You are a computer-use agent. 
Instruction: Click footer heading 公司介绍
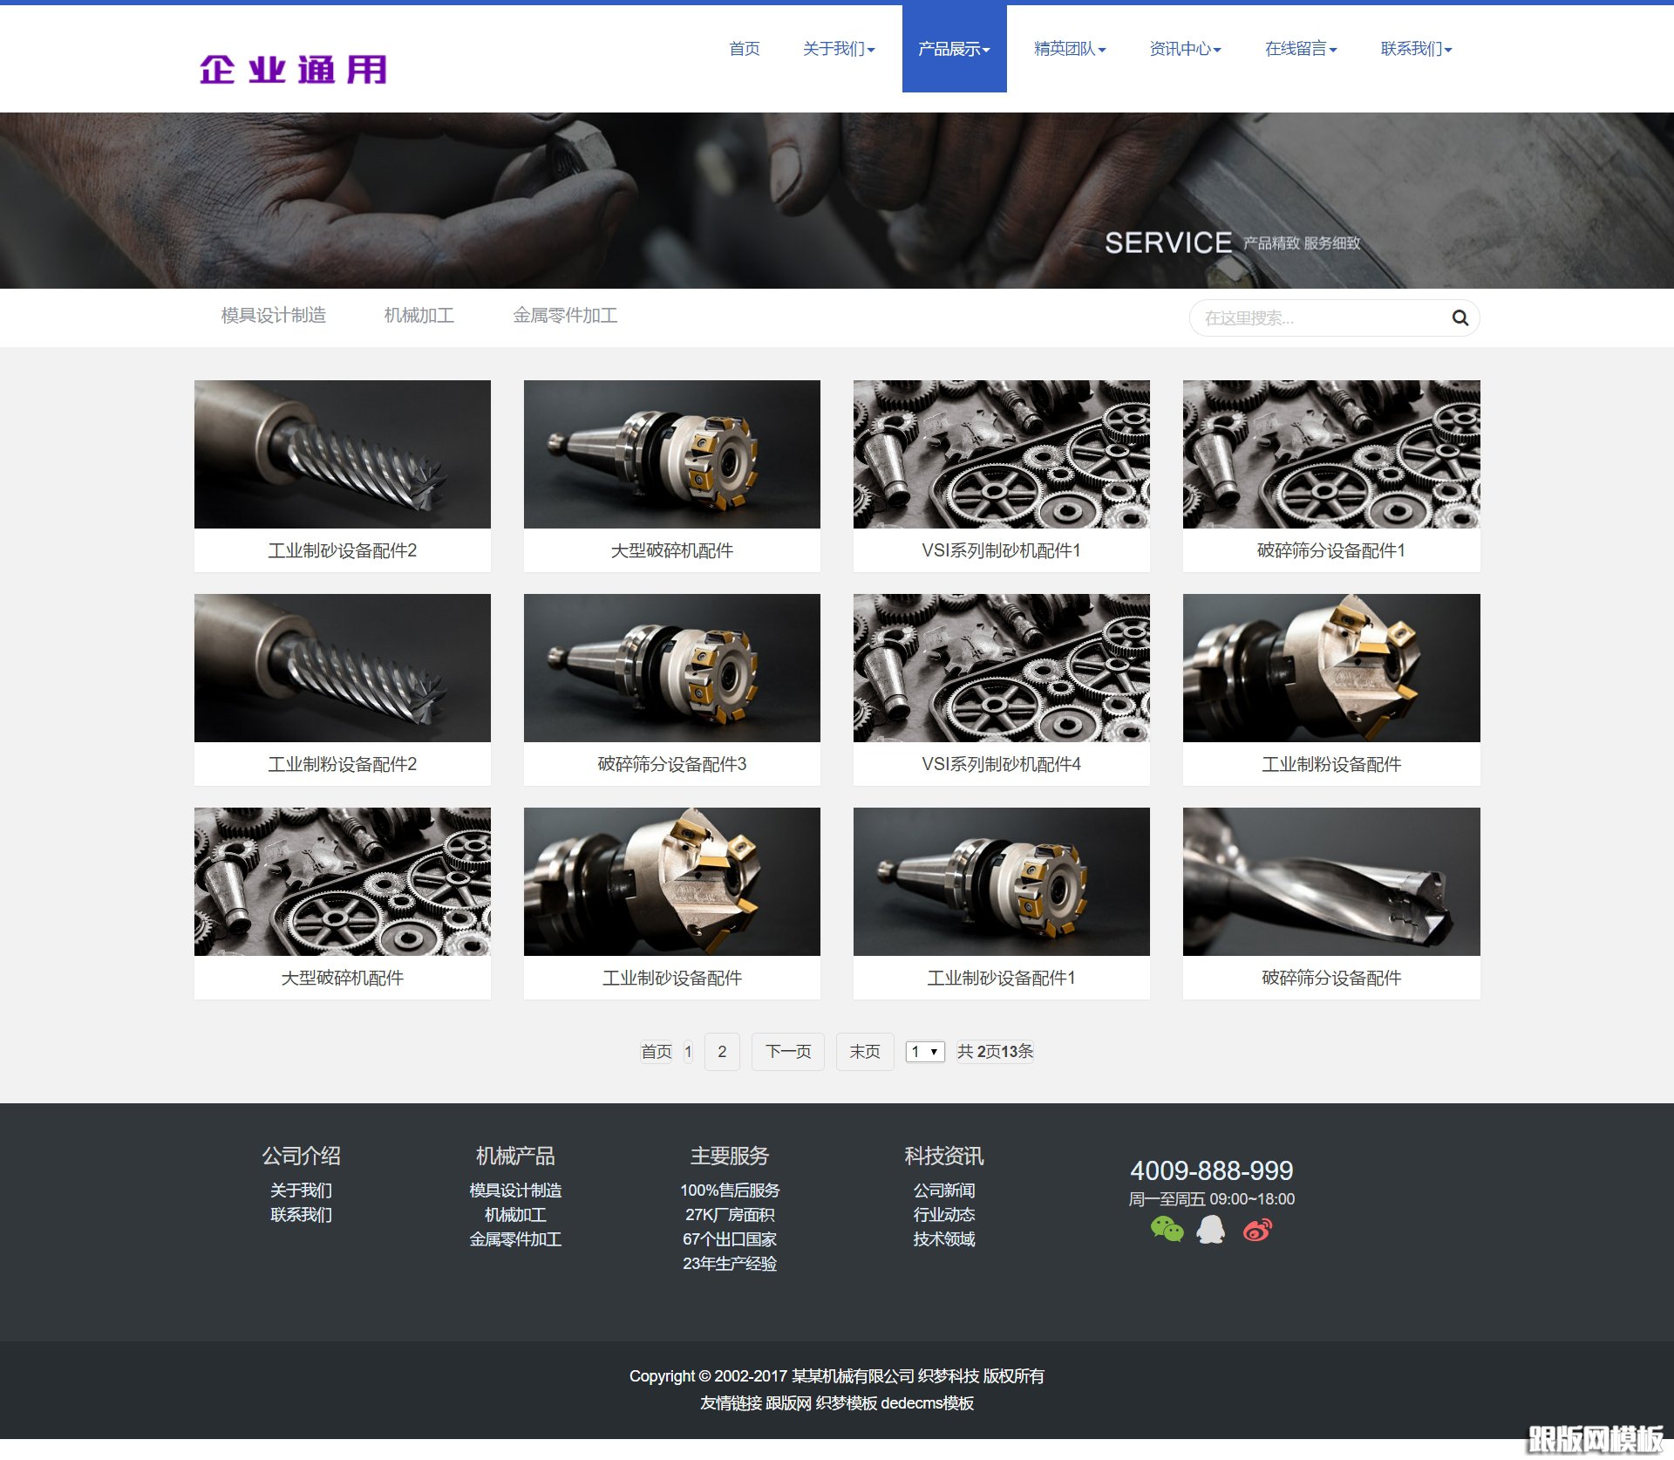pos(301,1156)
